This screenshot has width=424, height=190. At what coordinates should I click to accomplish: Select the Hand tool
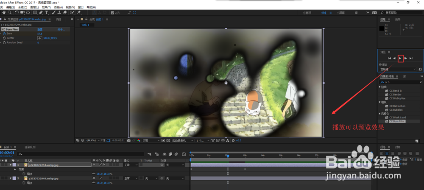(4, 12)
